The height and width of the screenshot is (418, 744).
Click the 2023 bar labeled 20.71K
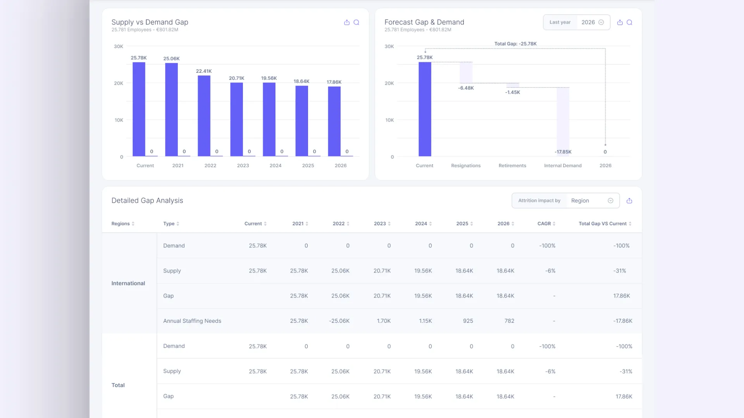tap(237, 120)
